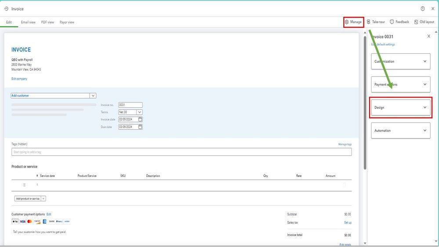Click the Discover card icon
This screenshot has height=247, width=439.
pos(37,222)
